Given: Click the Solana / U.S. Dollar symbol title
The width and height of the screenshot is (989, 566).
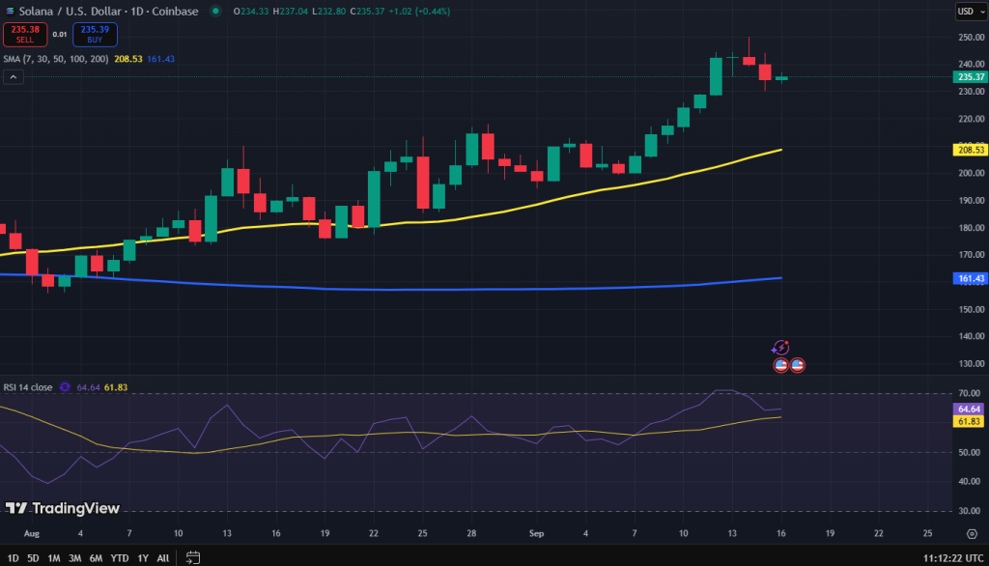Looking at the screenshot, I should pos(108,12).
